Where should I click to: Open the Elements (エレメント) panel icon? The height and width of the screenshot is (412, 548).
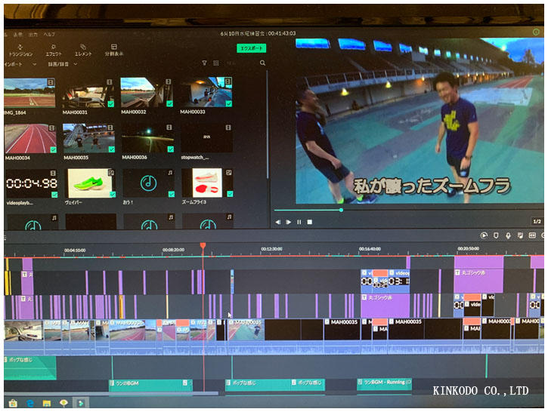pos(83,50)
